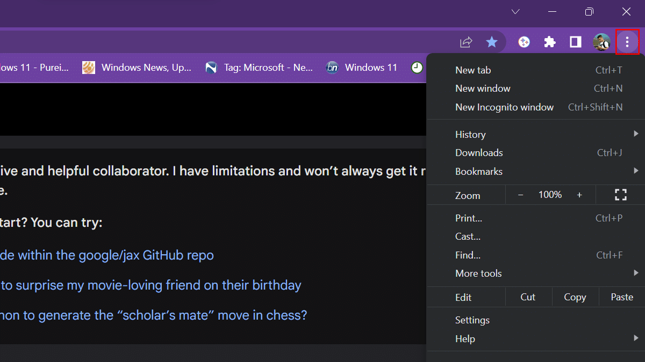The height and width of the screenshot is (362, 645).
Task: Toggle the side panel icon
Action: tap(576, 42)
